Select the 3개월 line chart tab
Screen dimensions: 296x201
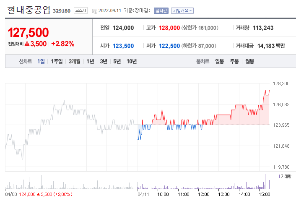pyautogui.click(x=75, y=61)
